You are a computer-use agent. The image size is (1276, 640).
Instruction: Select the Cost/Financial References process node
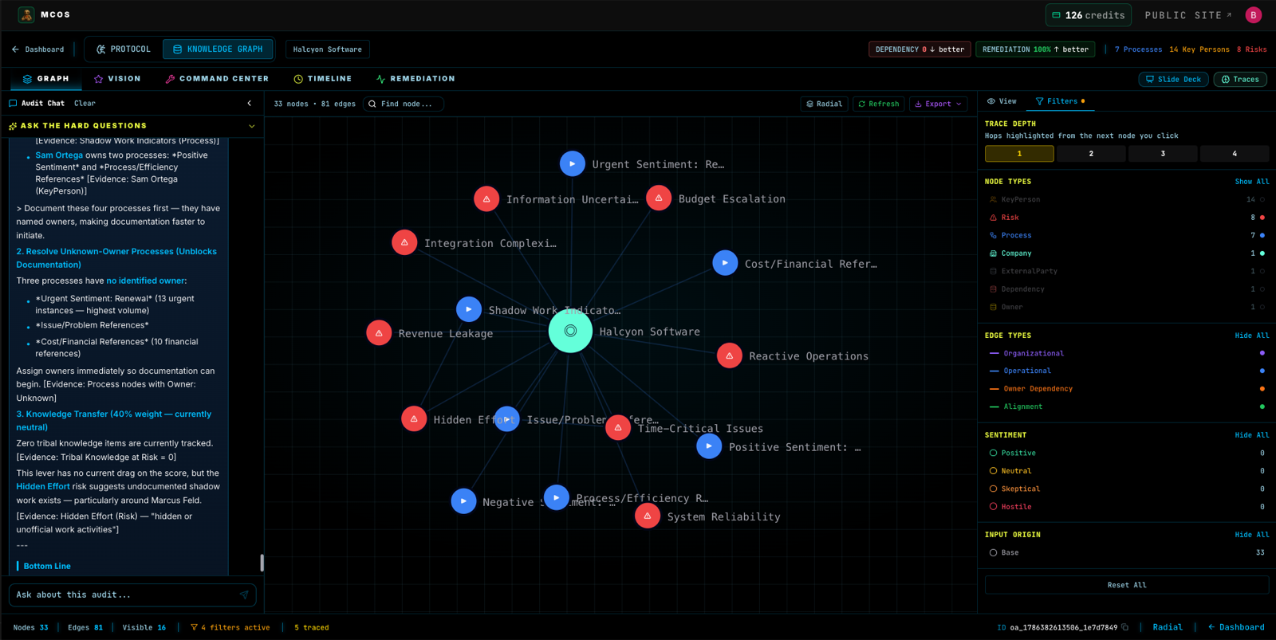[725, 262]
